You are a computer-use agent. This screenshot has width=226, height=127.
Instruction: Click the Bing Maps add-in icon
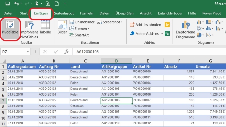(167, 25)
